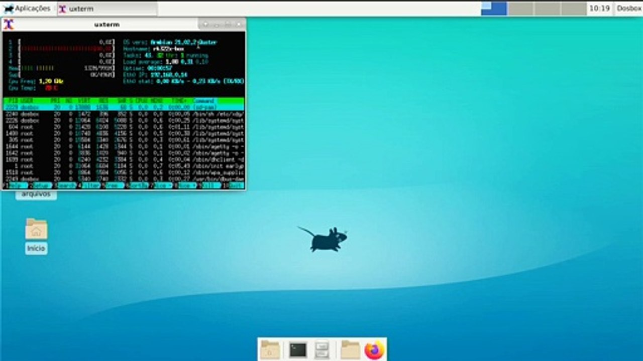Click the Eth0 IP address in htop
Viewport: 643px width, 361px height.
[x=169, y=75]
